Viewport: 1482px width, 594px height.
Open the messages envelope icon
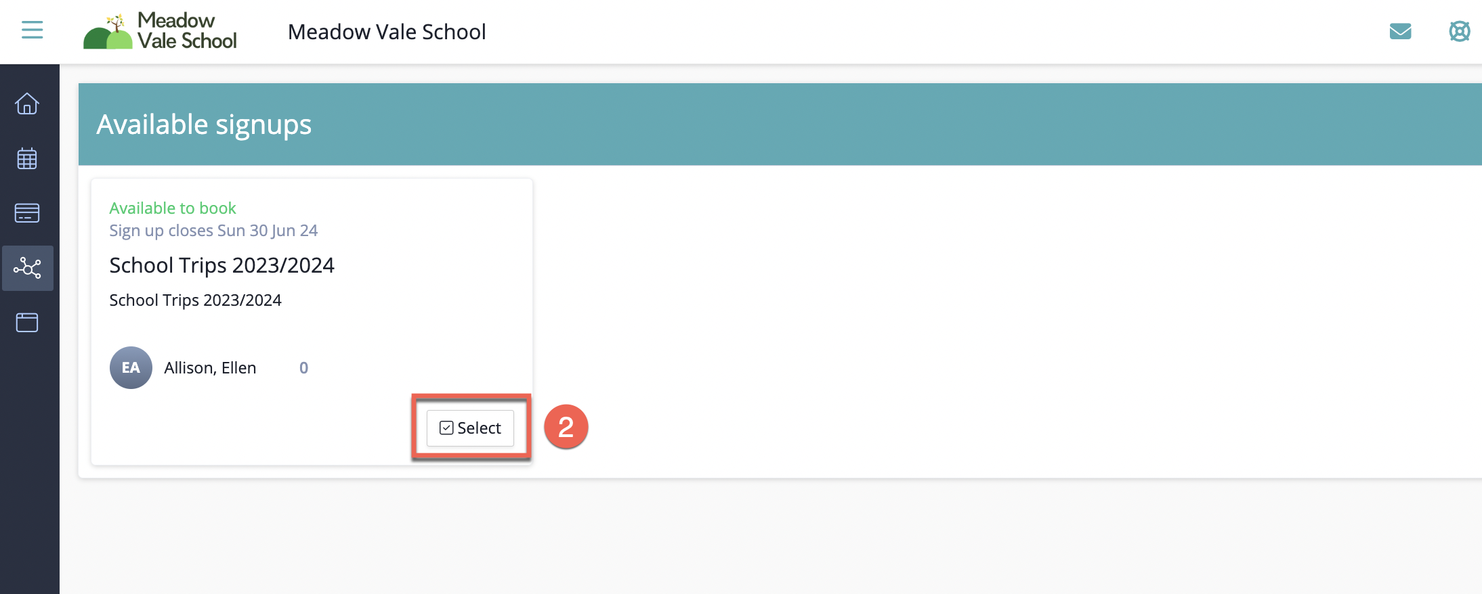click(x=1400, y=31)
